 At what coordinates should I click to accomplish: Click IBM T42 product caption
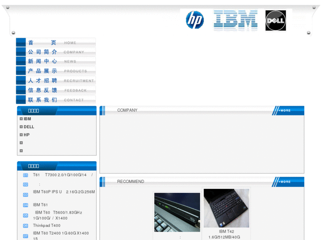coord(227,232)
